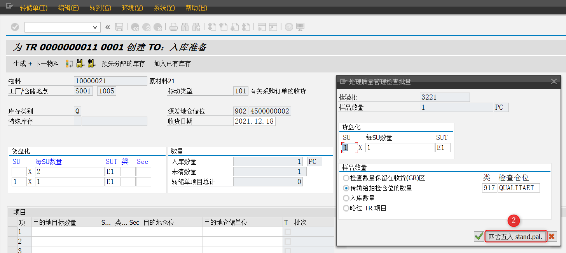The height and width of the screenshot is (253, 566).
Task: Click the Save icon in the toolbar
Action: click(119, 27)
